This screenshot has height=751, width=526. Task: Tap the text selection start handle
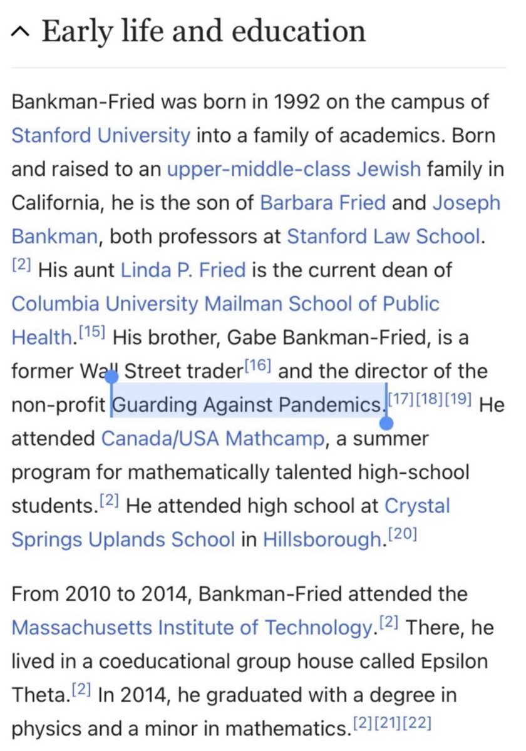coord(111,377)
